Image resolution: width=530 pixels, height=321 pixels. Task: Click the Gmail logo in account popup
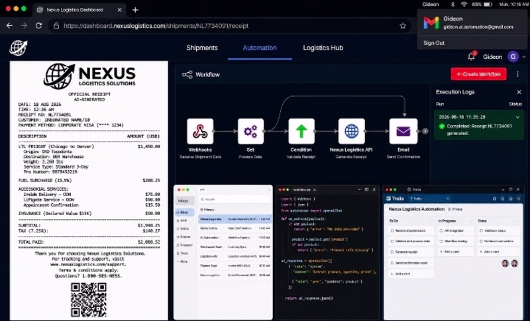pyautogui.click(x=431, y=23)
